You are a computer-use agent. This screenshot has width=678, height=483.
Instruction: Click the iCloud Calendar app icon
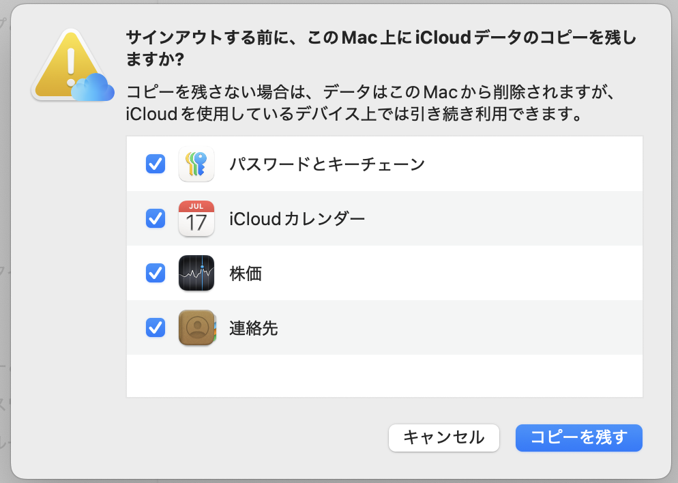pos(196,219)
